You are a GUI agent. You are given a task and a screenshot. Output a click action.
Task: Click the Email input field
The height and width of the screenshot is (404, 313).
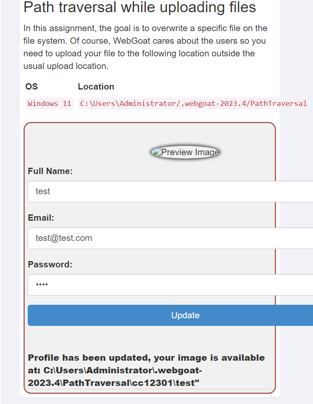coord(171,238)
